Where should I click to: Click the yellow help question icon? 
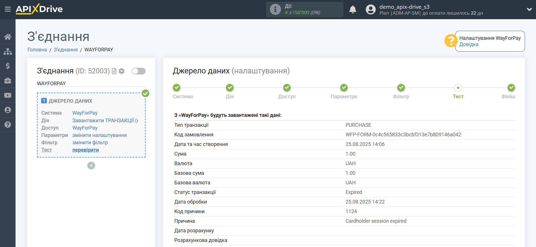tap(450, 41)
